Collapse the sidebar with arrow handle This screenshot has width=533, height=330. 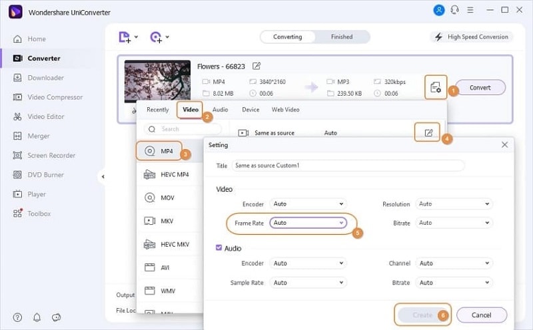(103, 176)
